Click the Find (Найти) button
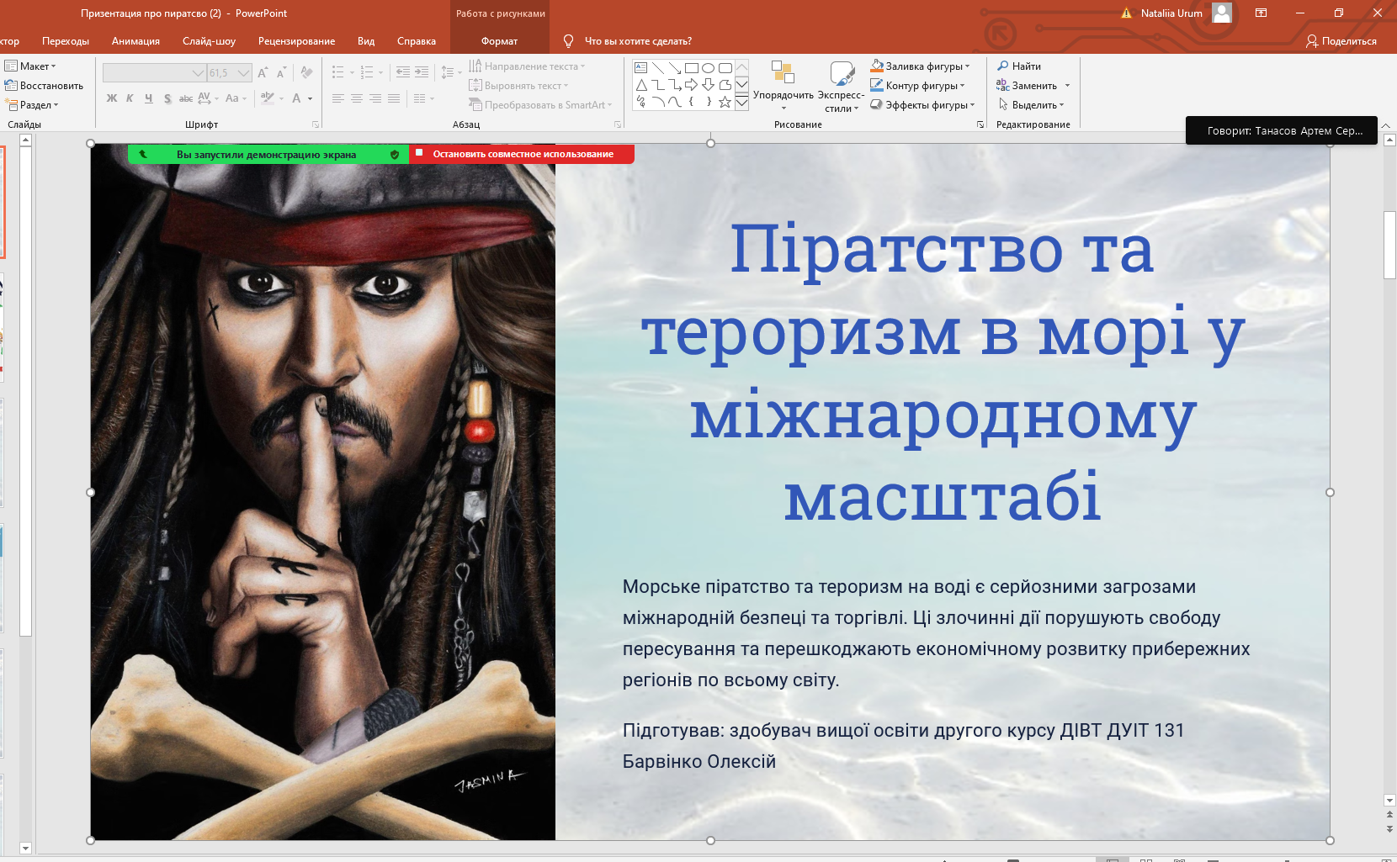 point(1019,66)
